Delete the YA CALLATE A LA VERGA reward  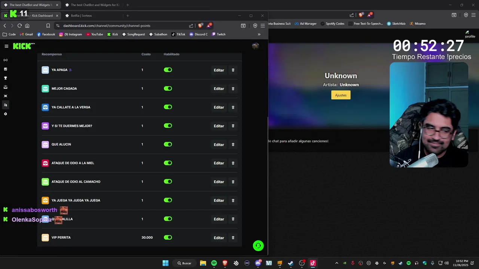pyautogui.click(x=233, y=107)
